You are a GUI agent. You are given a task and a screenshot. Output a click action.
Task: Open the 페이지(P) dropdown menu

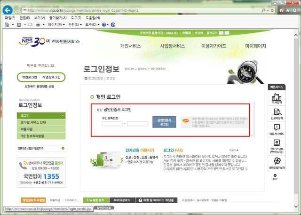tap(56, 24)
